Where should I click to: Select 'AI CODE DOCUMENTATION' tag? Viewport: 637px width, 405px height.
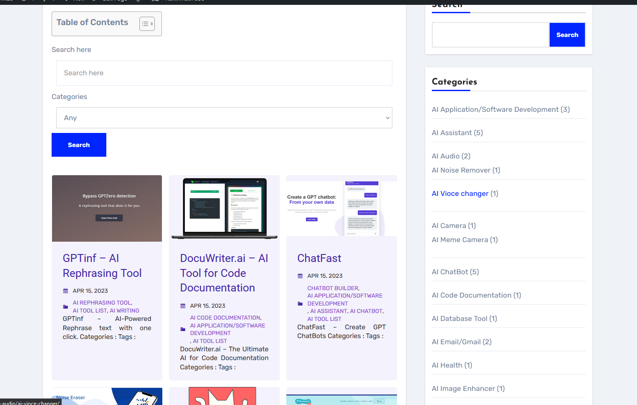(225, 318)
